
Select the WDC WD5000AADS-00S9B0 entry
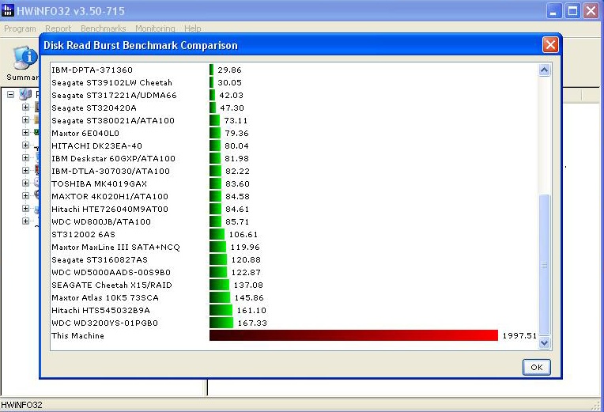click(x=111, y=273)
